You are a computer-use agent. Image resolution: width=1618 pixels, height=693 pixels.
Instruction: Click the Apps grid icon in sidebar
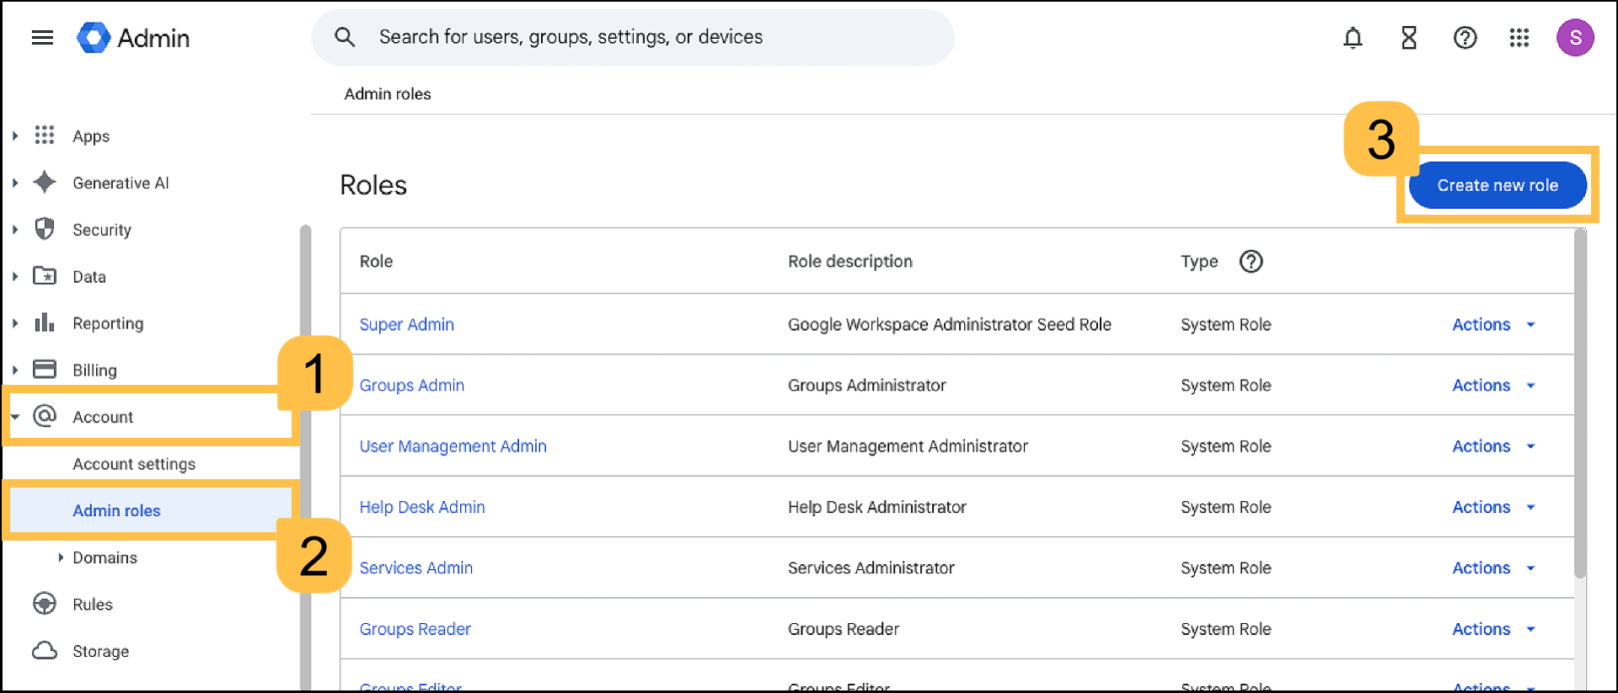point(45,136)
